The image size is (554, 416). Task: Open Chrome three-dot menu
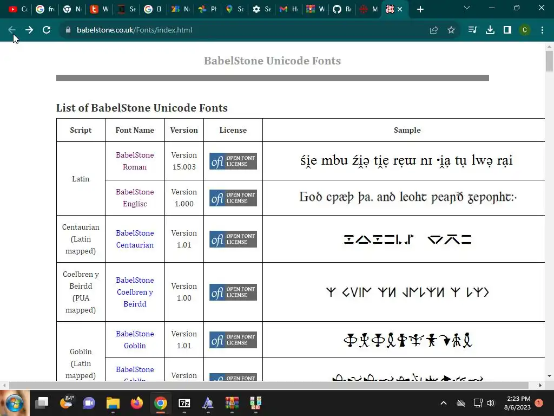click(x=542, y=30)
